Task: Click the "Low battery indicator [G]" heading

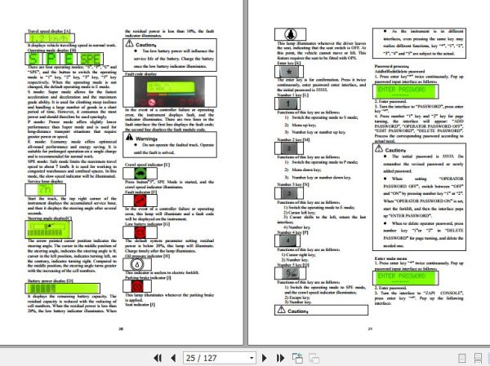Action: [x=148, y=224]
